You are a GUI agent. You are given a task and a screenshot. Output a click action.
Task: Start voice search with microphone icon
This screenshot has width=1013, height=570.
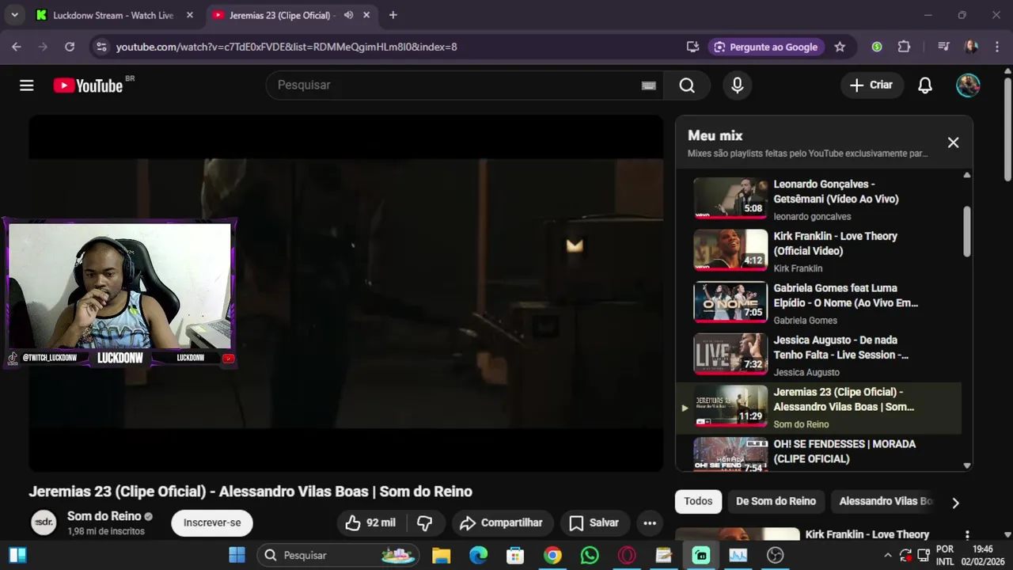[737, 85]
